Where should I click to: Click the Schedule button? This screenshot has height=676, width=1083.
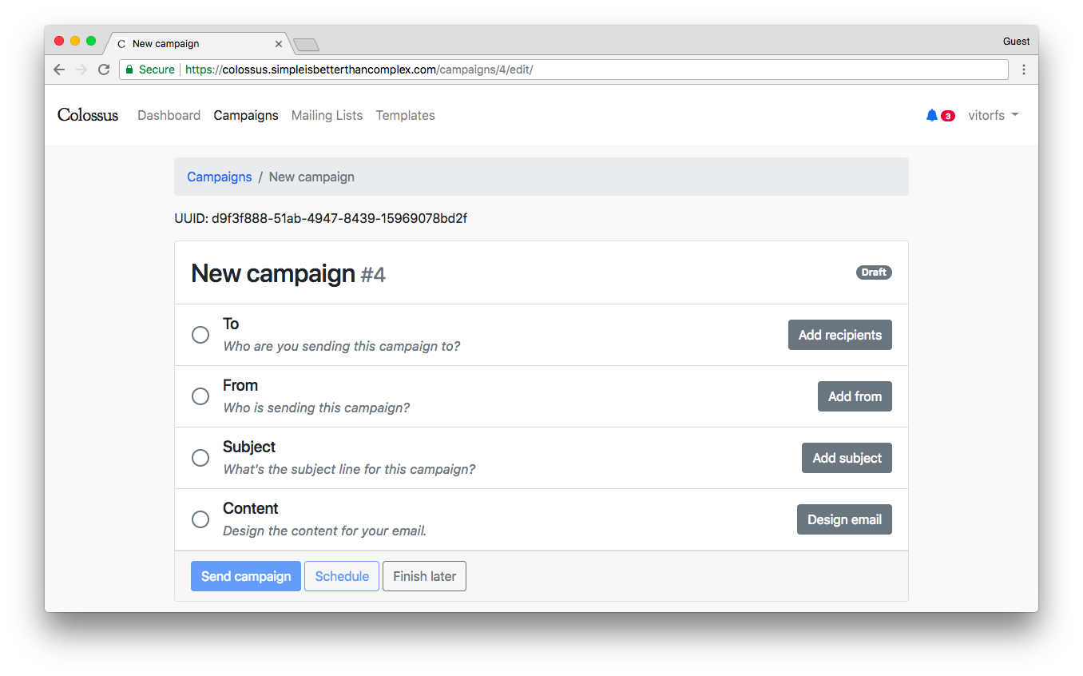(x=342, y=576)
